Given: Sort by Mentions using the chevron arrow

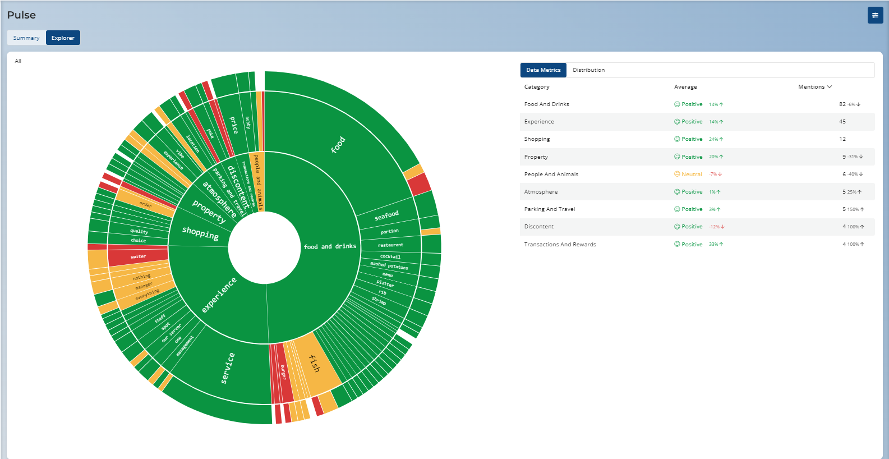Looking at the screenshot, I should tap(830, 87).
